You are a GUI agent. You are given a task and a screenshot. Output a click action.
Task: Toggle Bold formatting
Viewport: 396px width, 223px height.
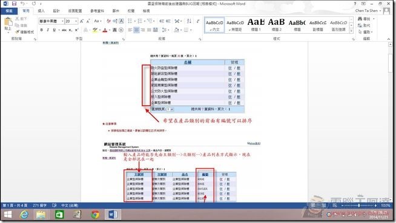tap(41, 30)
